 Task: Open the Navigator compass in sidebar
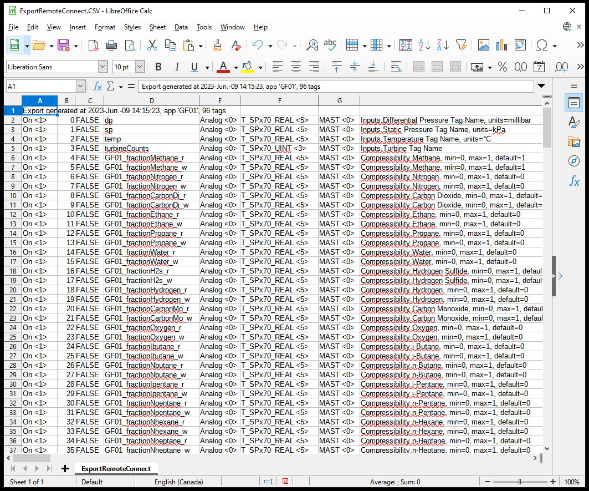click(x=574, y=161)
